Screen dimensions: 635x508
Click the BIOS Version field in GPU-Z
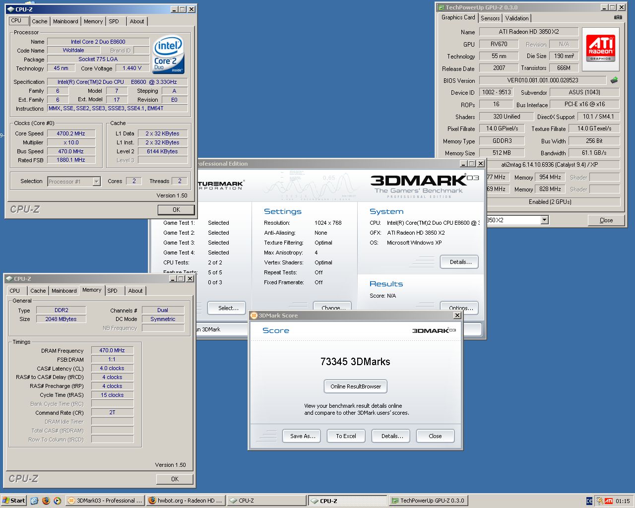coord(543,80)
